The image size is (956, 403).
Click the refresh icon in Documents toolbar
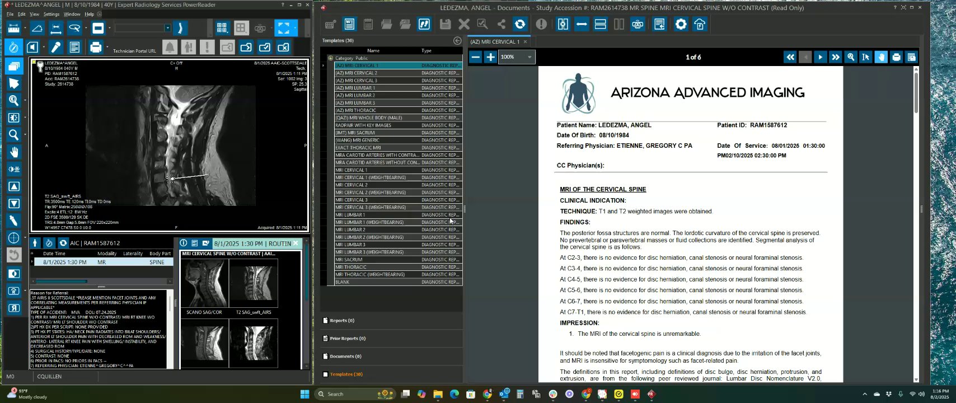520,24
